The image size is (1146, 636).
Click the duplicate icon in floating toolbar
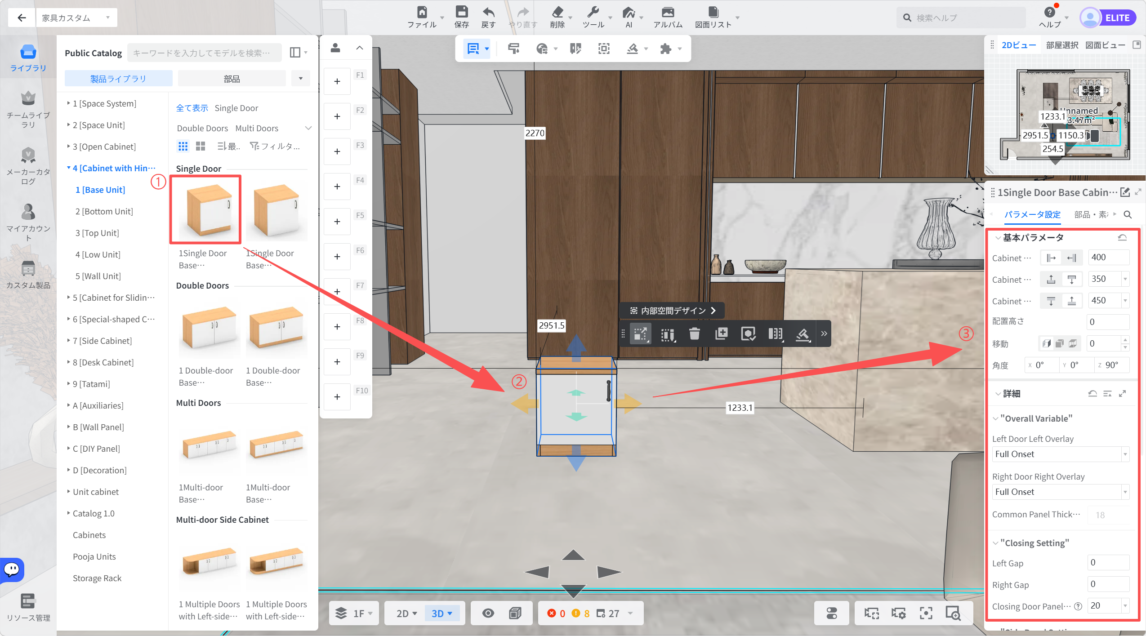point(721,334)
